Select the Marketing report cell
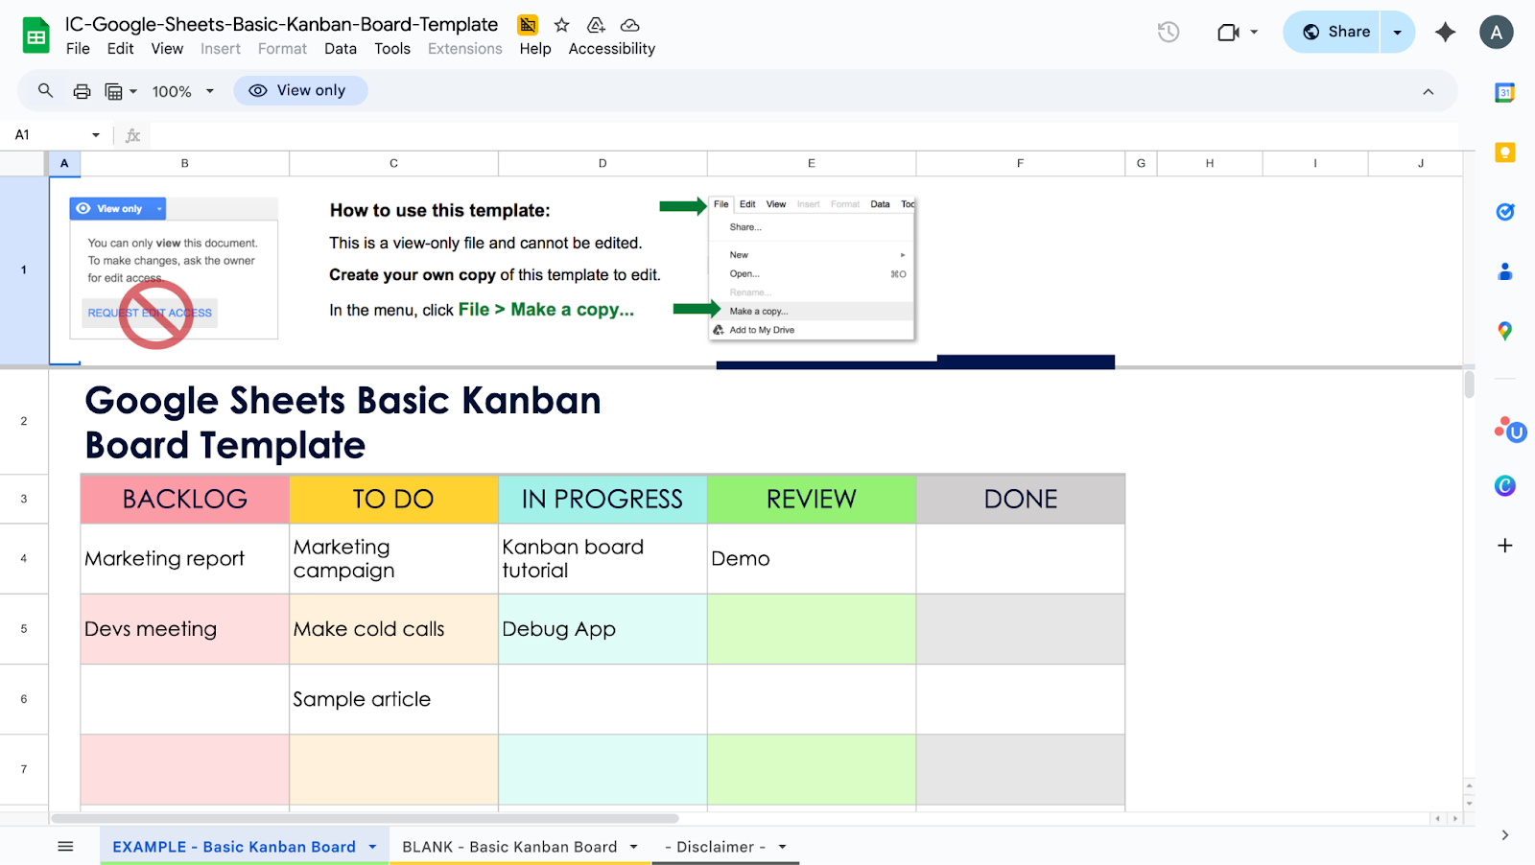This screenshot has height=865, width=1535. [185, 559]
